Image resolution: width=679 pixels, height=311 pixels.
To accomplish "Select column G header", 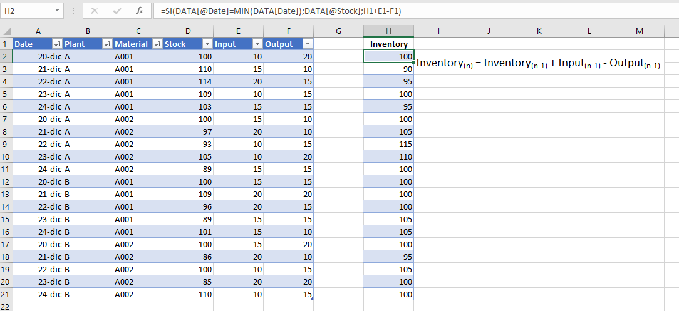I will 339,31.
